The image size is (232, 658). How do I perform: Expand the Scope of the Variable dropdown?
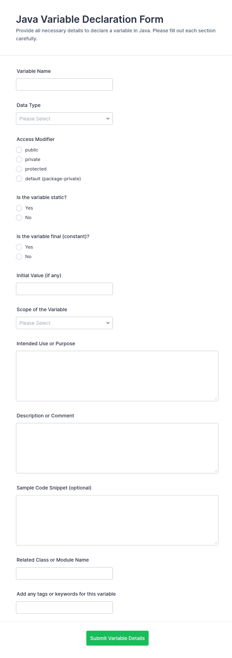(x=64, y=323)
